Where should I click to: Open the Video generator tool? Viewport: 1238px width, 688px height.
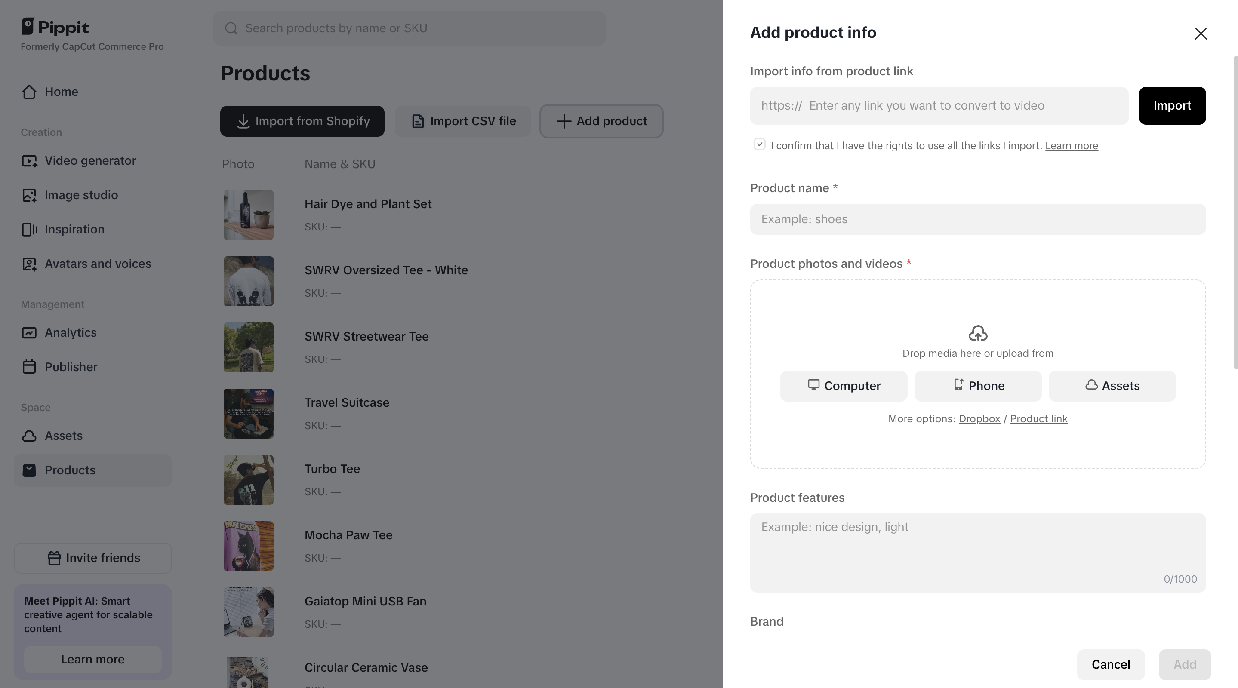(x=90, y=160)
